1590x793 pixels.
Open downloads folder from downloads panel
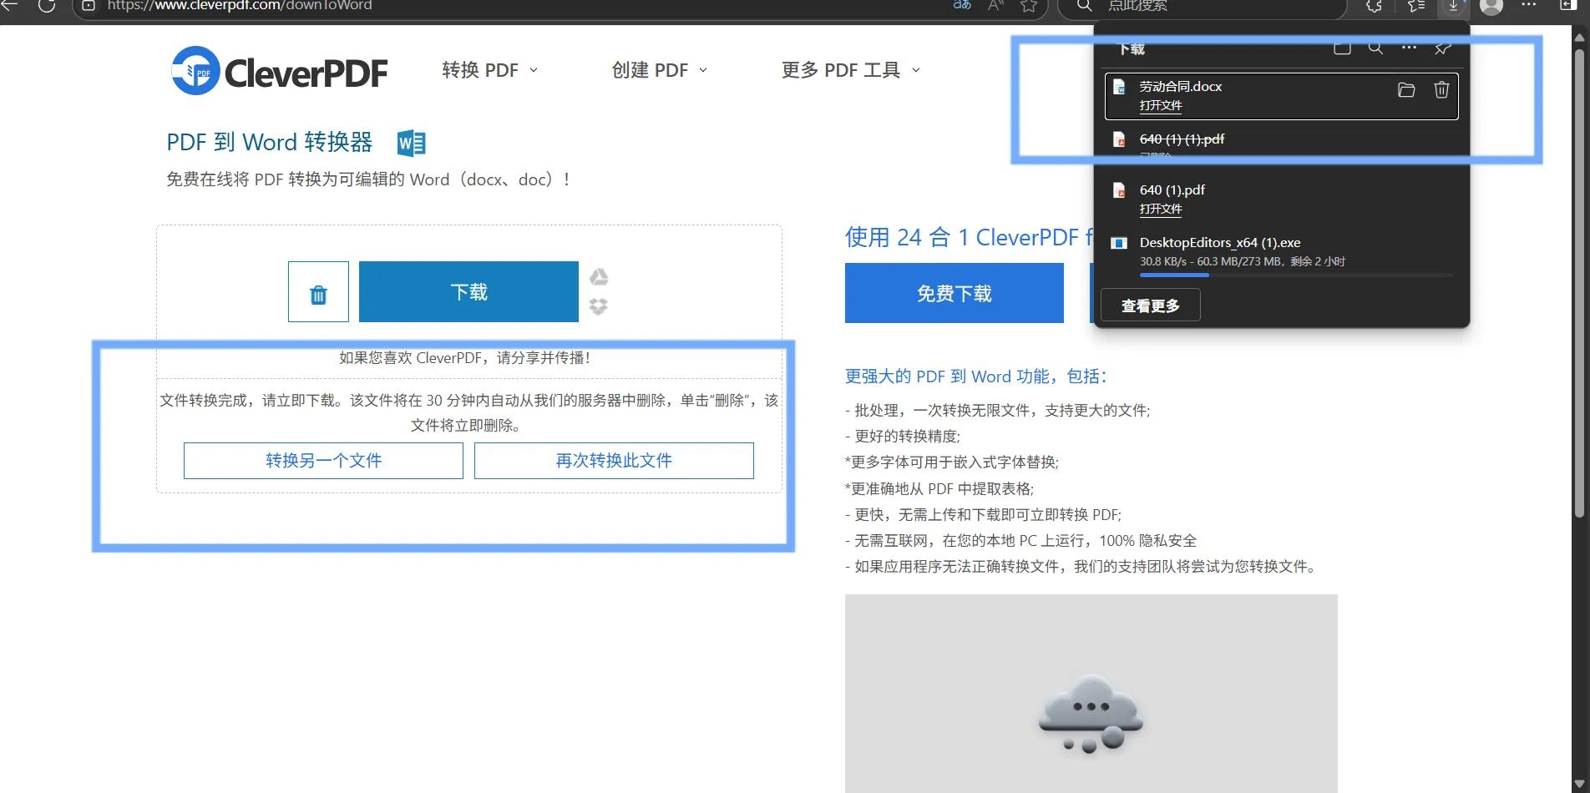[1342, 48]
